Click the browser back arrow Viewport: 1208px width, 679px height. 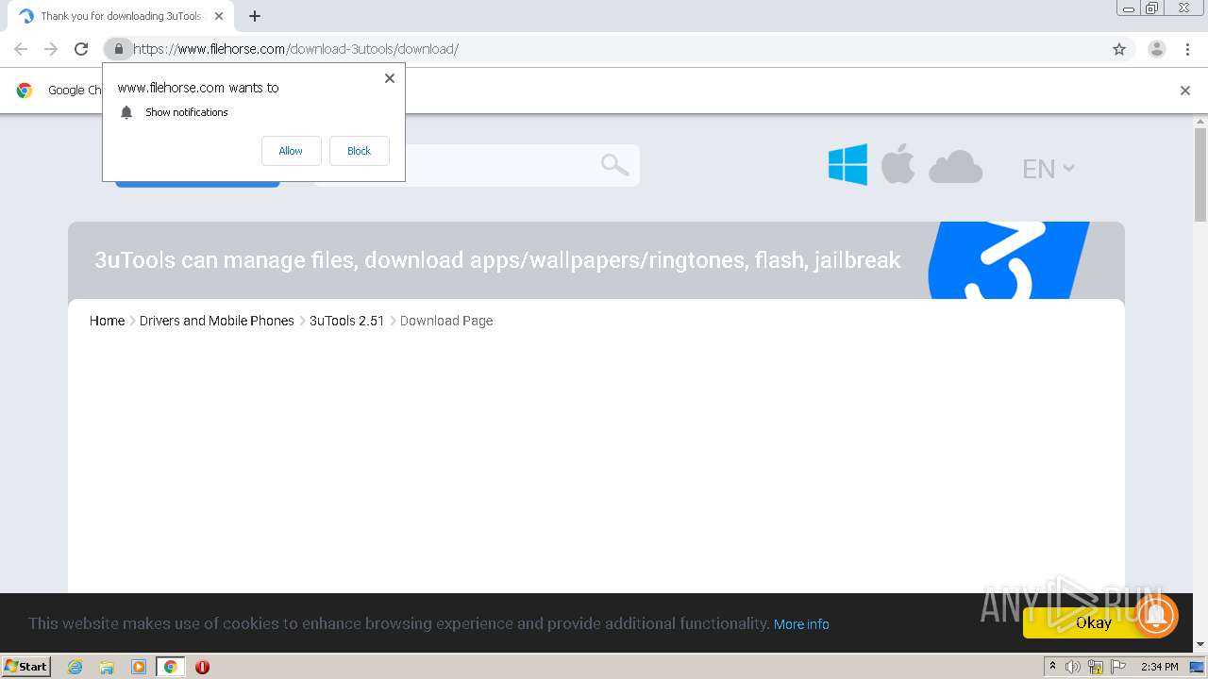[21, 49]
